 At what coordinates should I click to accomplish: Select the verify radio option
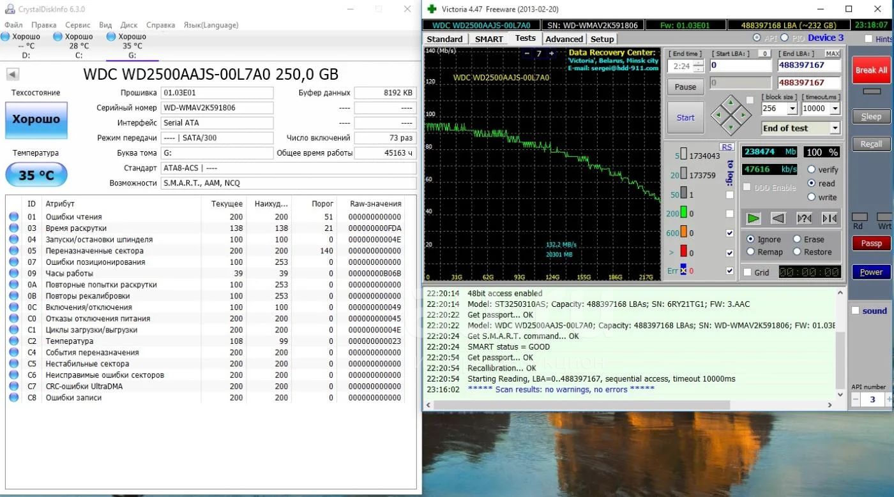(812, 170)
